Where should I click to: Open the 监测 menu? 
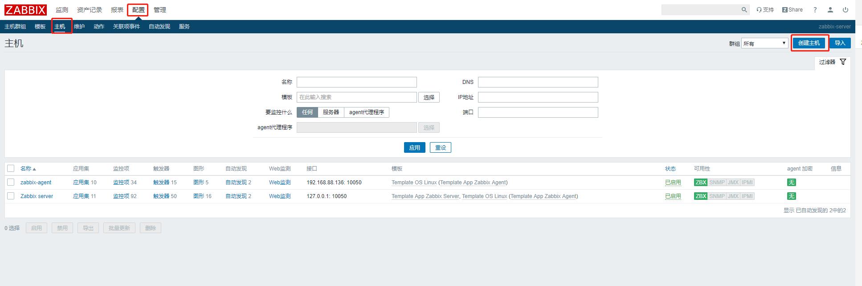tap(62, 10)
